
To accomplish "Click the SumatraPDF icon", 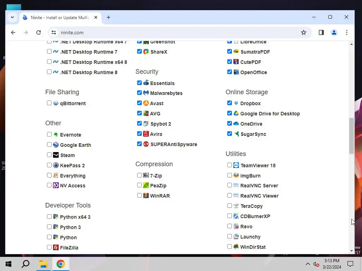I will tap(236, 52).
